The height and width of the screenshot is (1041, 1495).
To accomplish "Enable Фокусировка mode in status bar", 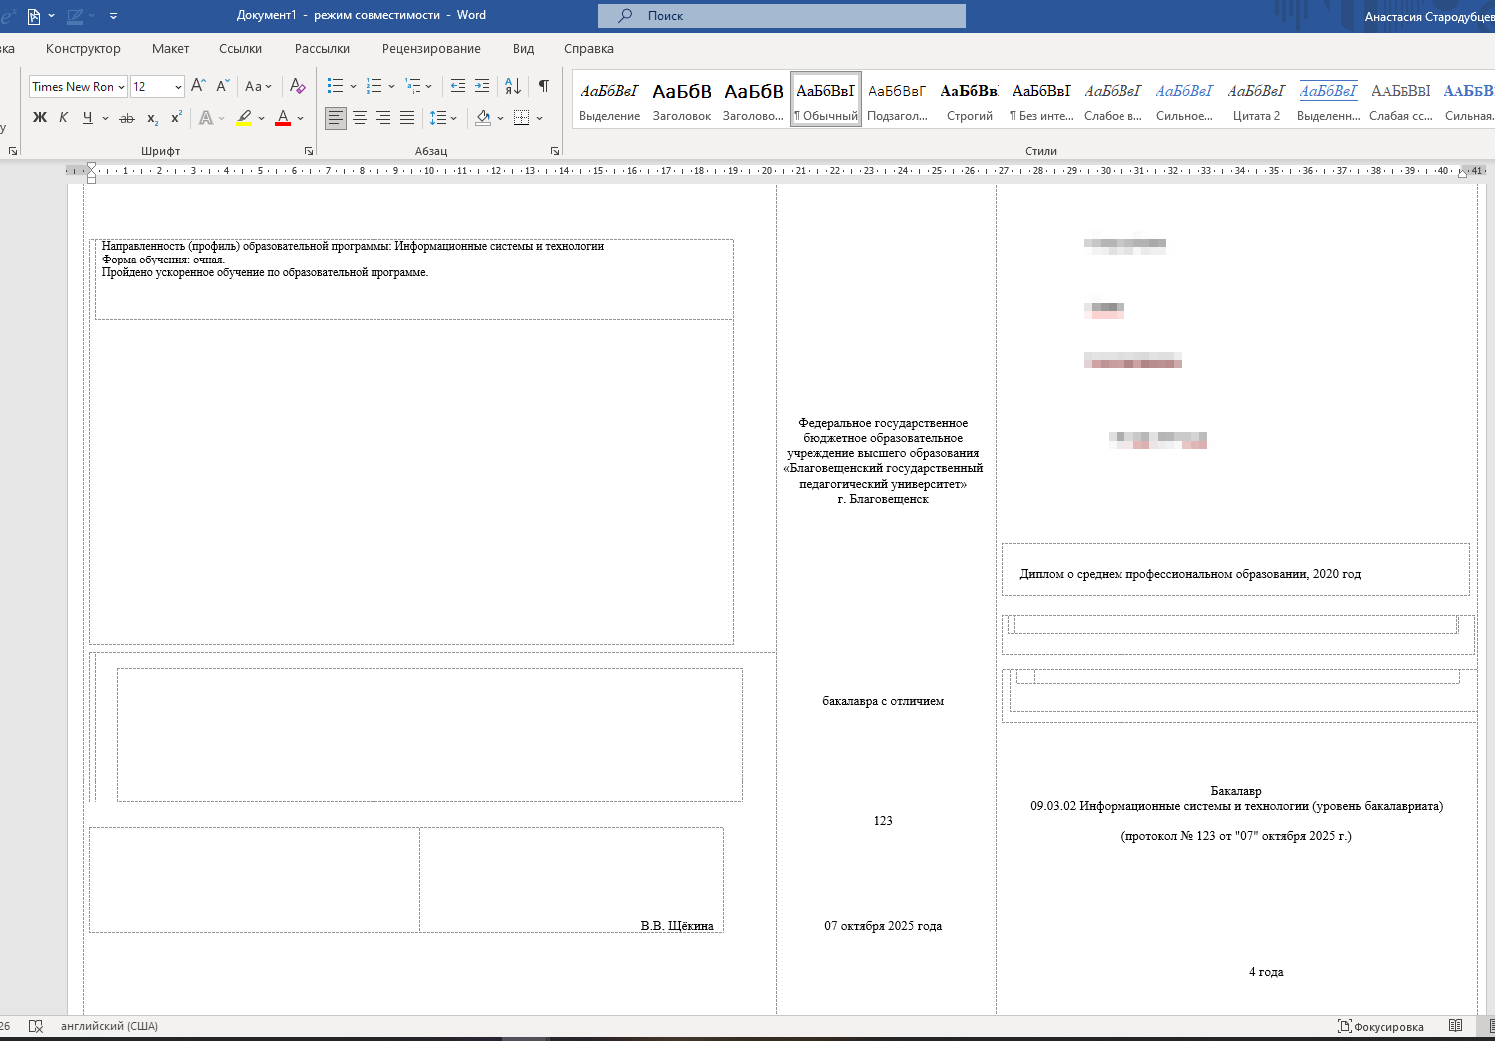I will [1381, 1026].
